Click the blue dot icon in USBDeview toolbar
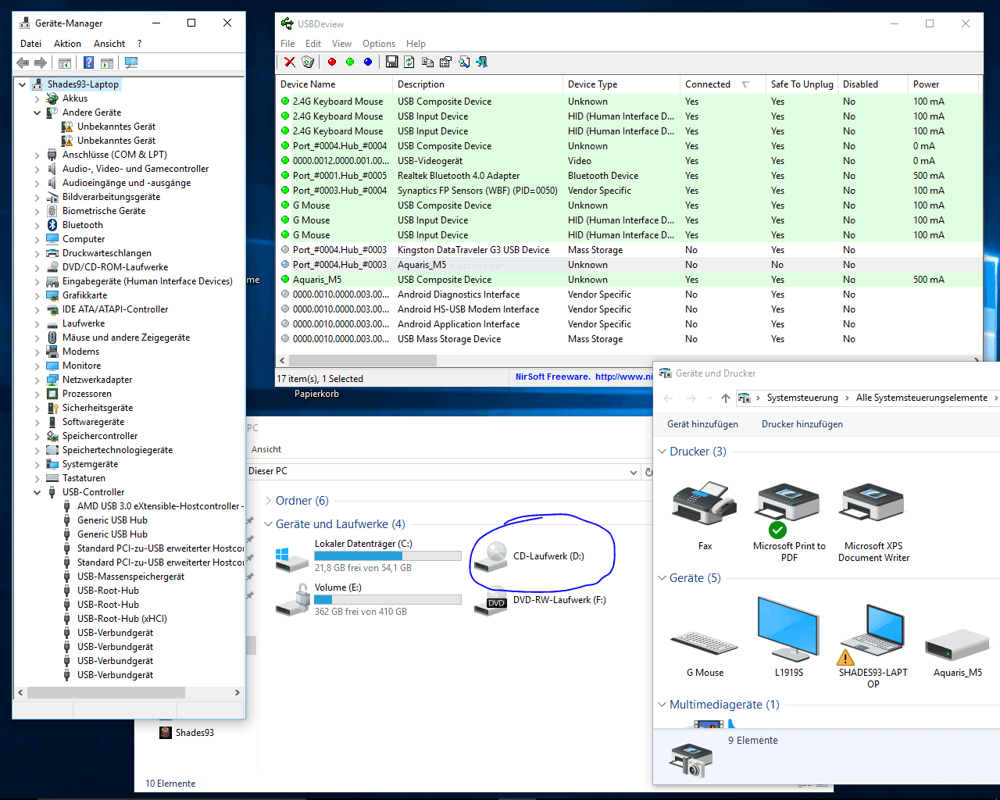Screen dimensions: 1000x800 [368, 62]
